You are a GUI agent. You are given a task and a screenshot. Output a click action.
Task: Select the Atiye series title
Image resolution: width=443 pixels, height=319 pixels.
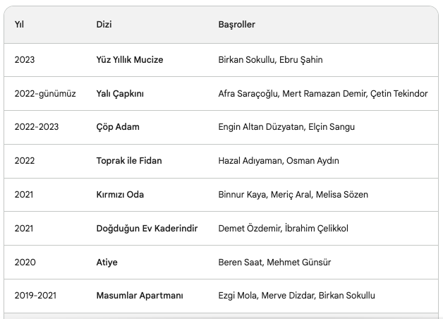click(107, 263)
